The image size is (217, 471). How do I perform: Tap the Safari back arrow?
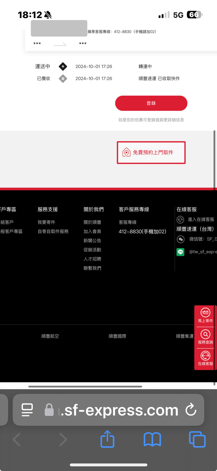tap(17, 440)
